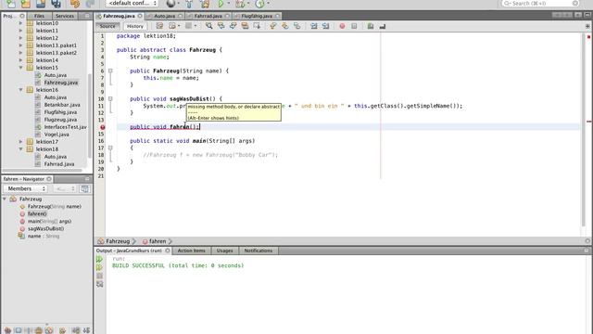Start macro recording red circle
Image resolution: width=593 pixels, height=334 pixels.
(342, 26)
